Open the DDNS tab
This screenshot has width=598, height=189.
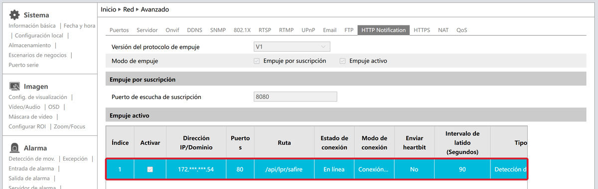click(194, 30)
